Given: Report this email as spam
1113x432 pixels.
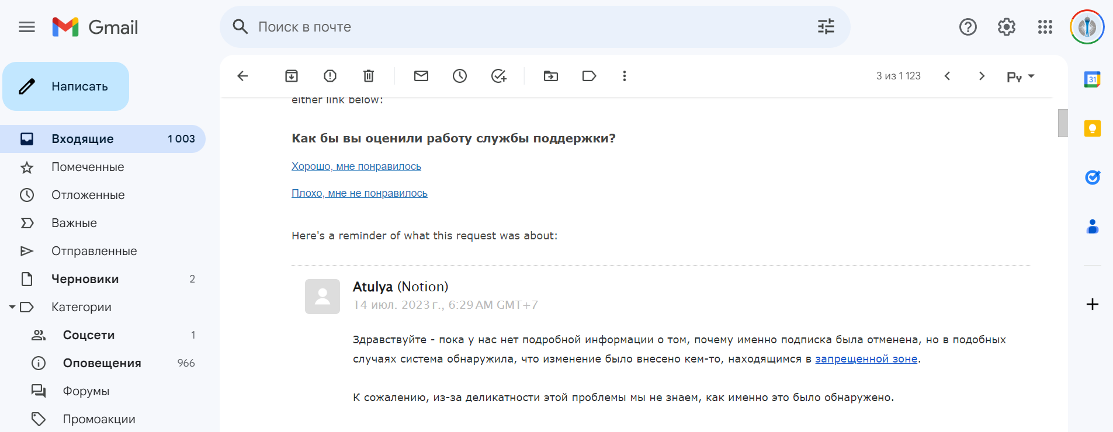Looking at the screenshot, I should click(330, 76).
